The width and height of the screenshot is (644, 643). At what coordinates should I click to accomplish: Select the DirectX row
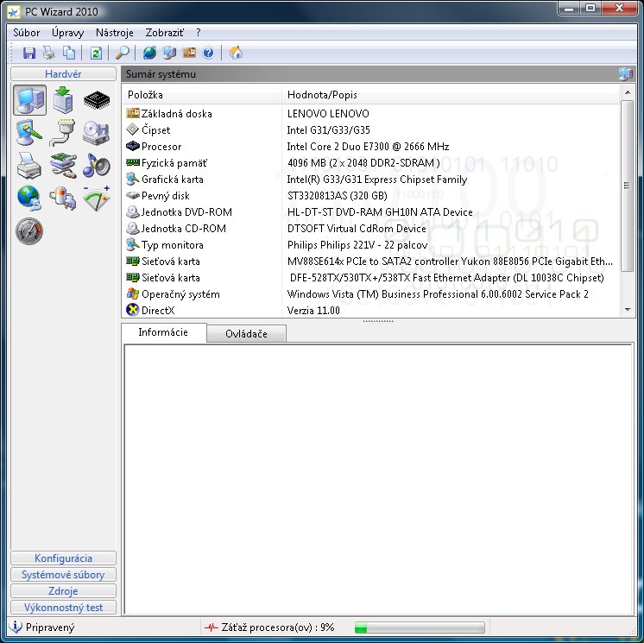point(370,311)
